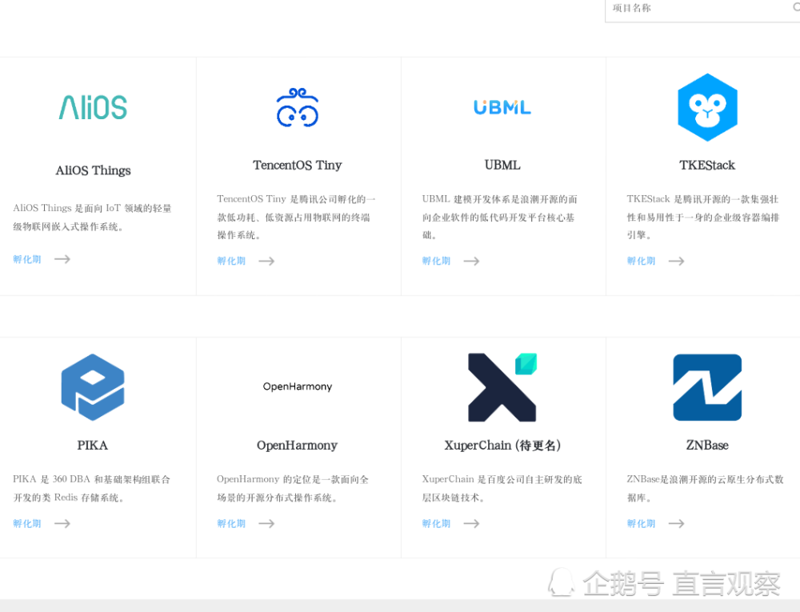Click the AliOS Things IoT description text

pyautogui.click(x=92, y=218)
